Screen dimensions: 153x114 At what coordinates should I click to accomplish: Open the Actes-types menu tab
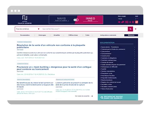42,35
